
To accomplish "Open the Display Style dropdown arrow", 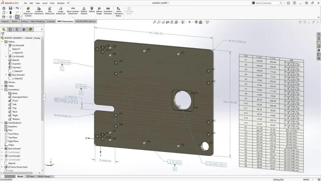I will 187,22.
